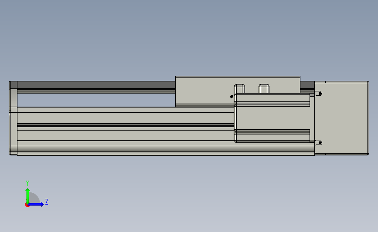This screenshot has height=232, width=378.
Task: Select the dark gray top cover strip
Action: (x=96, y=85)
